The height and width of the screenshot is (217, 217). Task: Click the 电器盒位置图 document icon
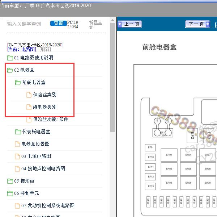(17, 144)
